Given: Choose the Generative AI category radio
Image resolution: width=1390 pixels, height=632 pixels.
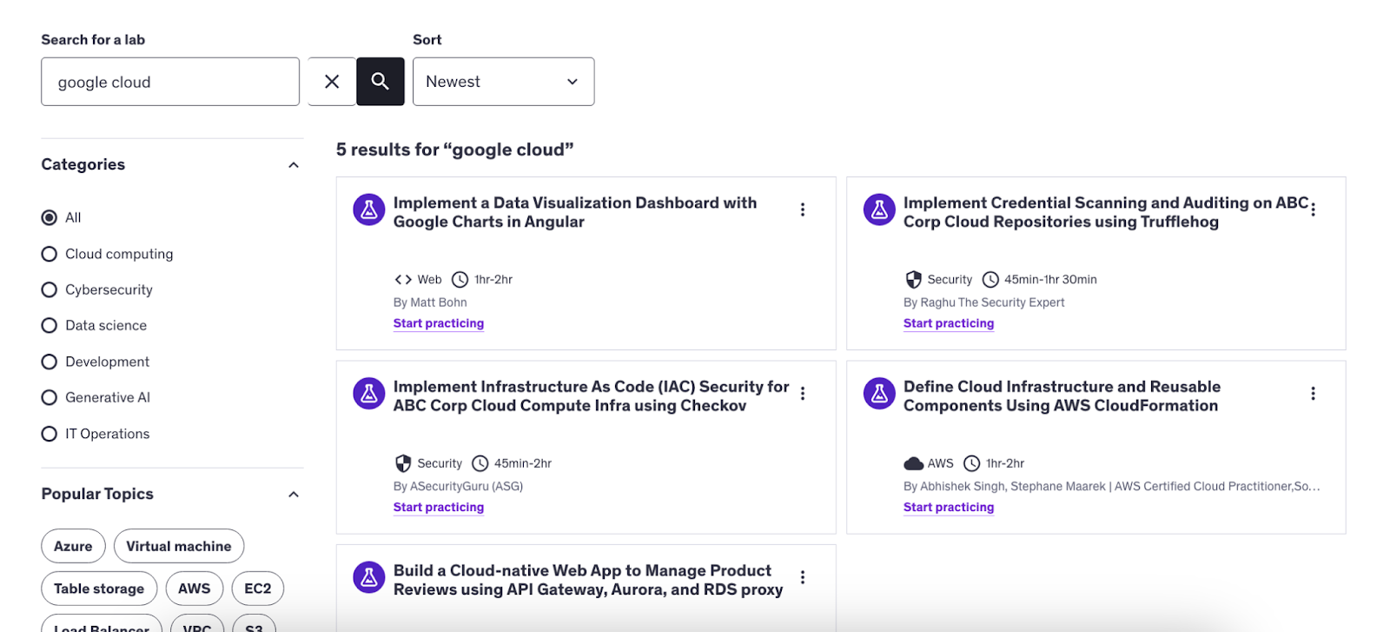Looking at the screenshot, I should click(x=50, y=397).
